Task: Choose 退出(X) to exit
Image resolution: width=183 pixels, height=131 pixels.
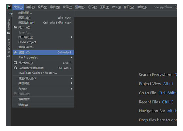Action: click(43, 105)
